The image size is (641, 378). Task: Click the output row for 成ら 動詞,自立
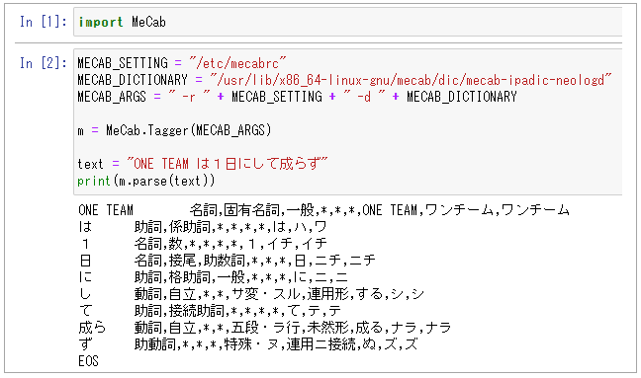tap(265, 328)
